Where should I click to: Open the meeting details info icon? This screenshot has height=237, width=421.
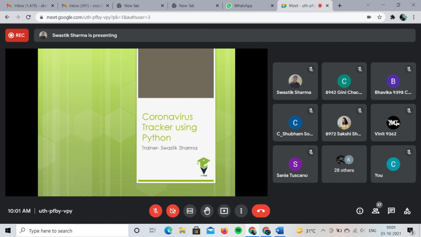pos(360,211)
